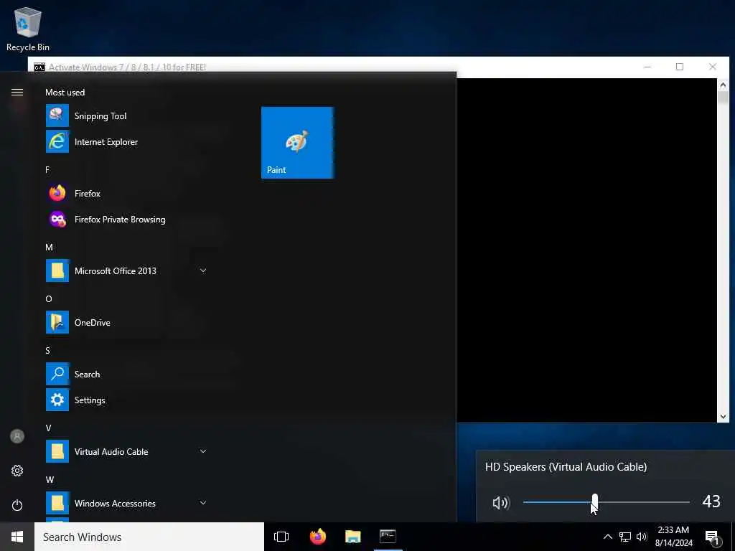Screen dimensions: 735x551
Task: Open Task View on the taskbar
Action: [281, 537]
